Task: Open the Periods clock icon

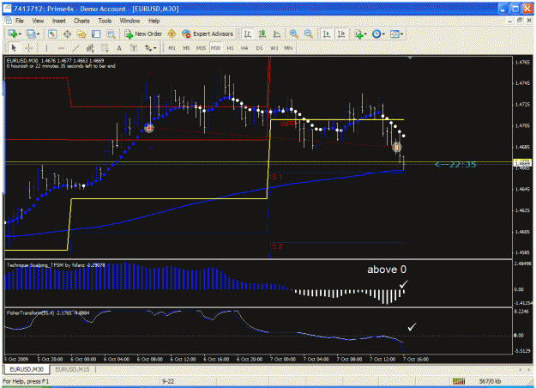Action: (x=376, y=33)
